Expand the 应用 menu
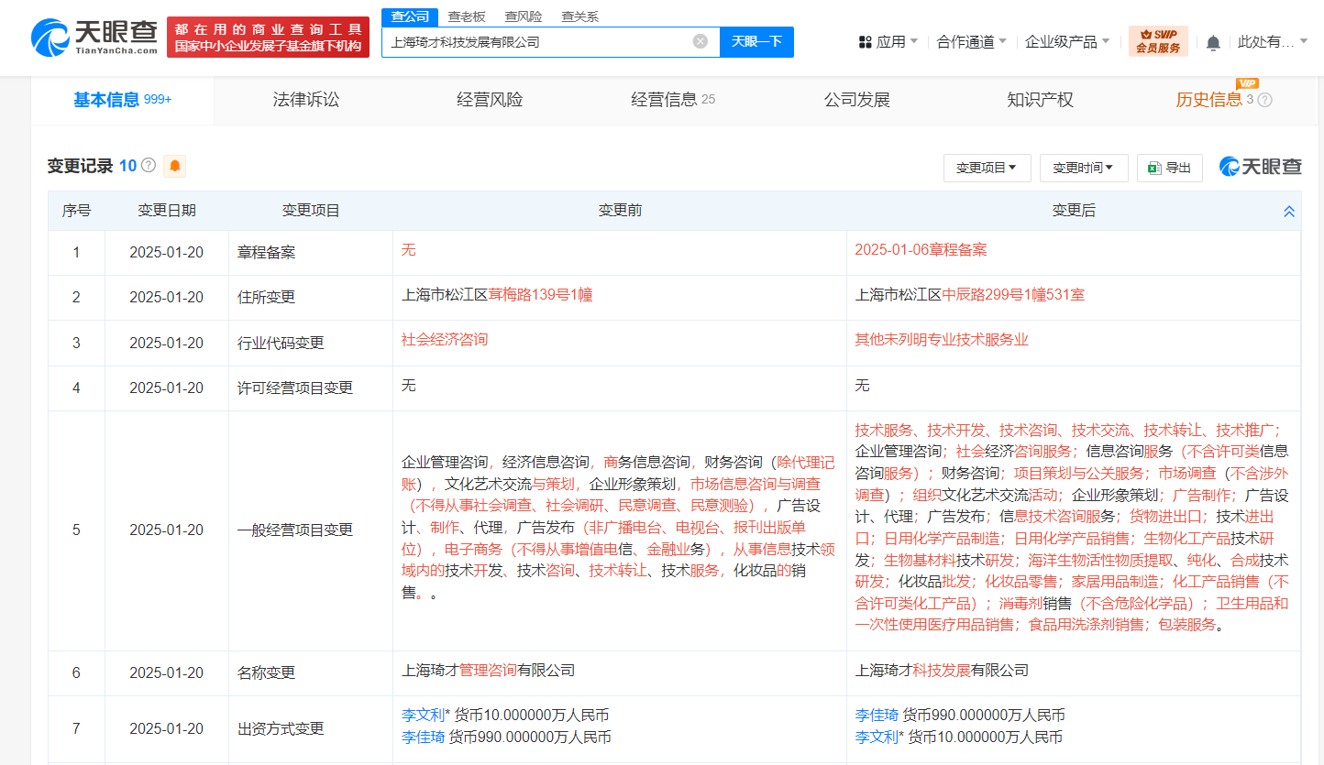The image size is (1324, 765). pyautogui.click(x=888, y=41)
